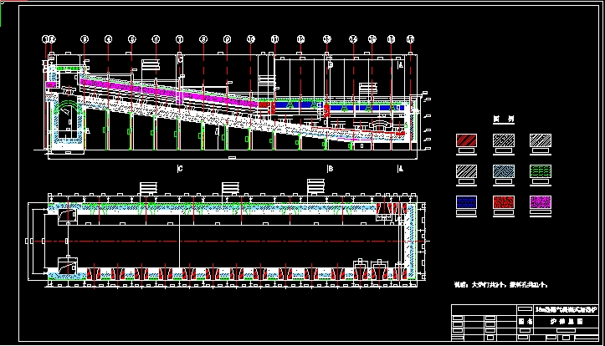Image resolution: width=605 pixels, height=346 pixels.
Task: Select grid axis bubble number 11
Action: click(274, 39)
